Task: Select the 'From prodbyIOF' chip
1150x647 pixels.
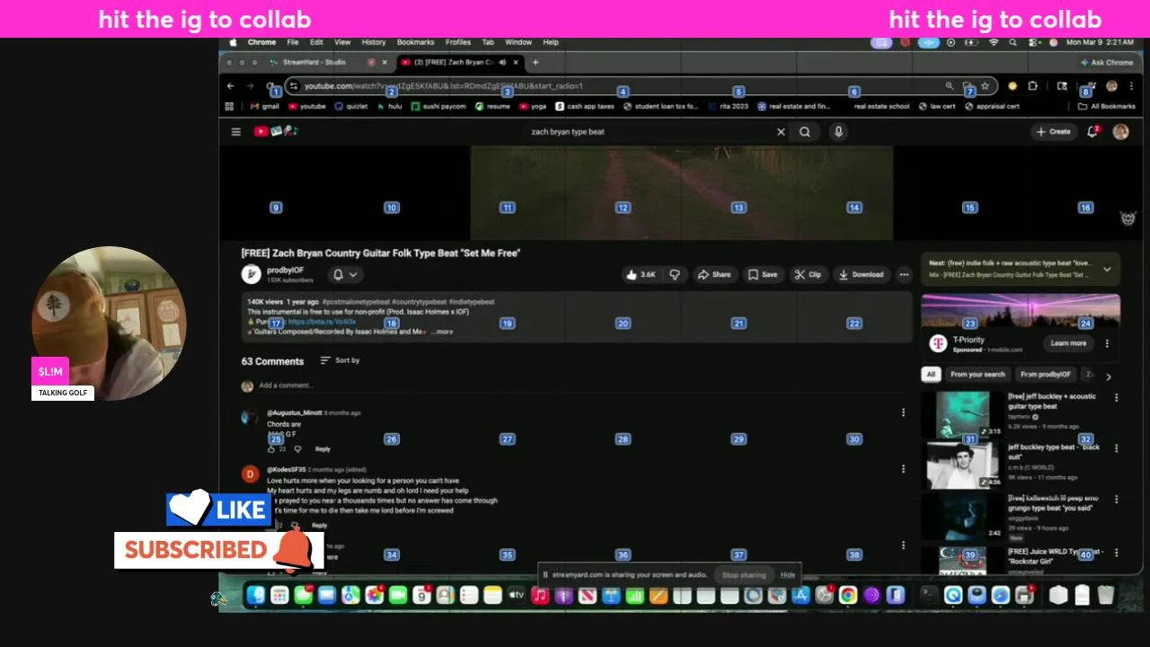Action: pyautogui.click(x=1046, y=375)
